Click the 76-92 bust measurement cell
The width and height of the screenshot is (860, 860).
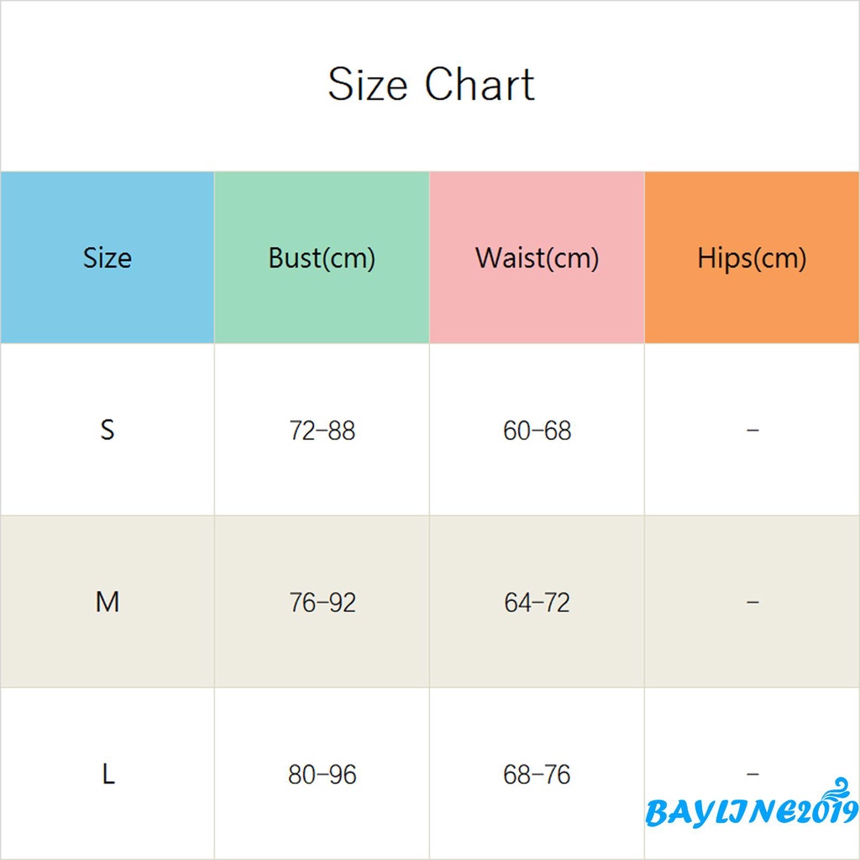point(322,602)
